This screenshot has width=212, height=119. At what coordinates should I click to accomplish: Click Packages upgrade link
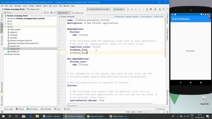pyautogui.click(x=132, y=17)
